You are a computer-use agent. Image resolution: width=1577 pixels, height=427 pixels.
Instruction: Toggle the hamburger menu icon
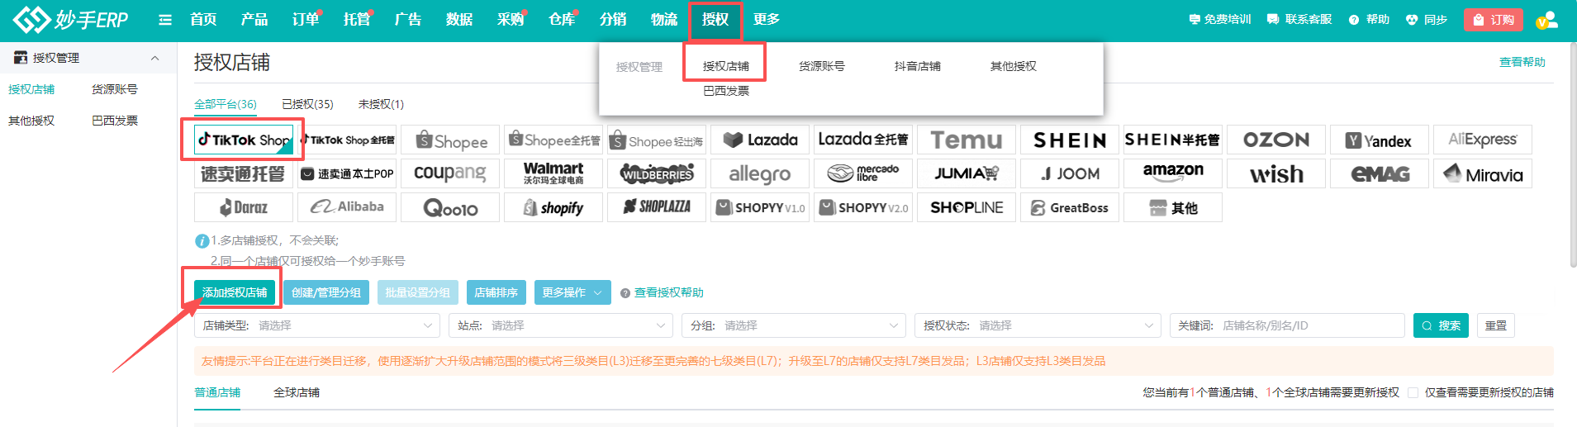pyautogui.click(x=165, y=20)
